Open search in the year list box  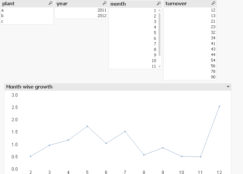(x=104, y=3)
